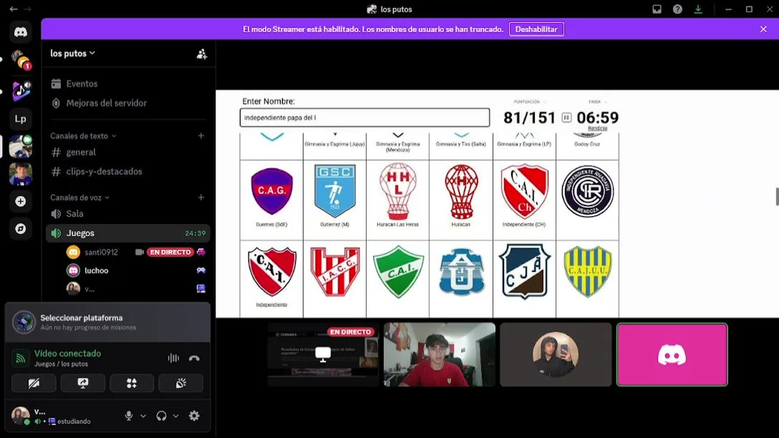Click user luchoo in voice list
This screenshot has width=779, height=438.
pyautogui.click(x=96, y=270)
